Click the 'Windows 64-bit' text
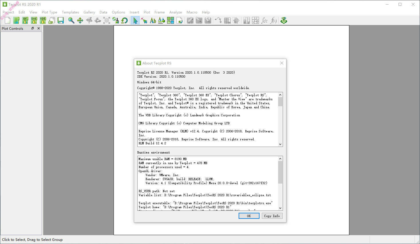 [x=149, y=82]
